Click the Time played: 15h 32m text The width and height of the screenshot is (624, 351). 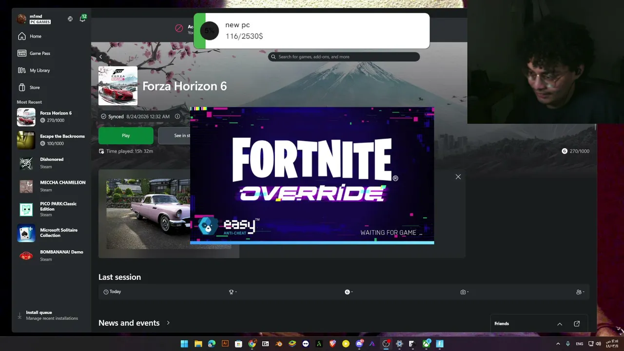[x=130, y=151]
